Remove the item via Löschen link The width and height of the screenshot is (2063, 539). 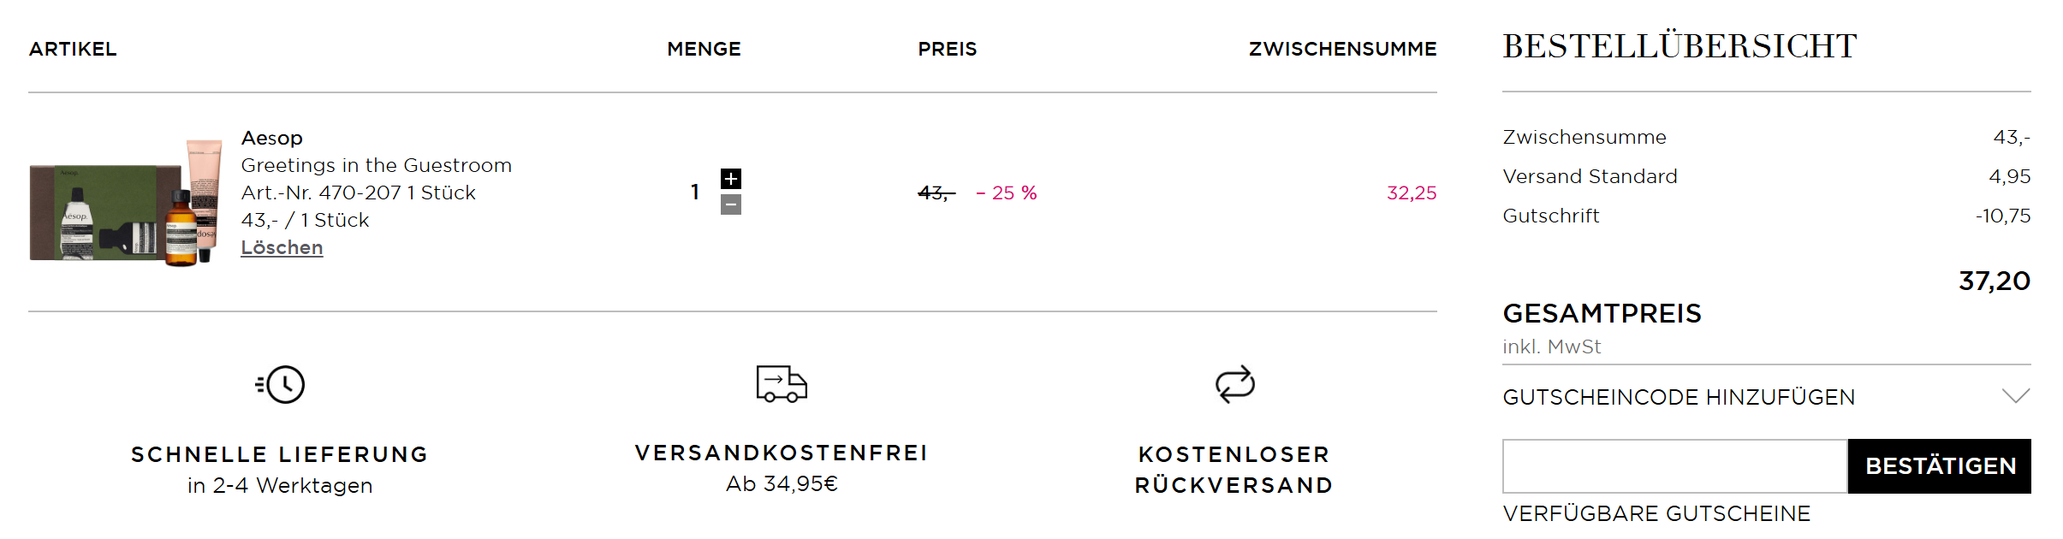[x=282, y=247]
